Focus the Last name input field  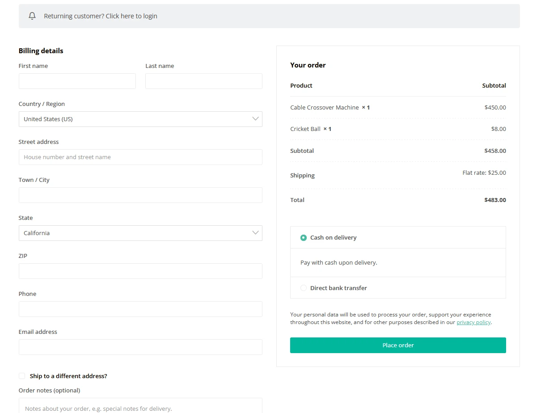203,81
